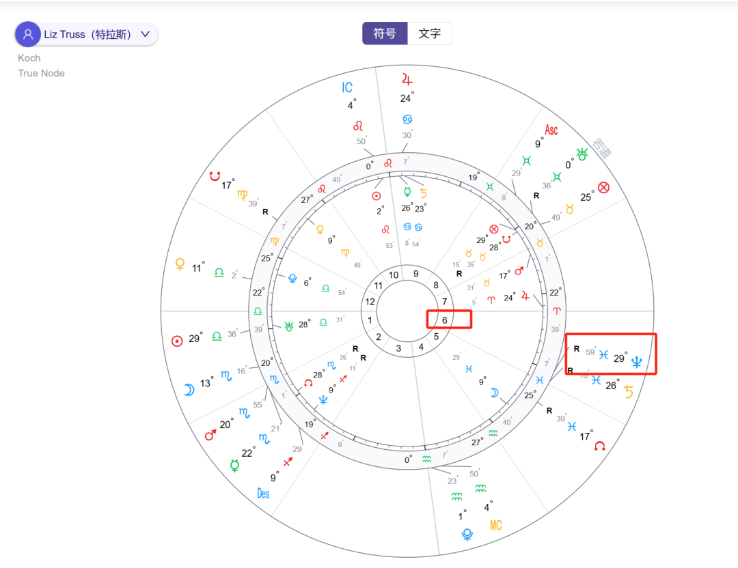Click the Asc label on the chart
Image resolution: width=738 pixels, height=568 pixels.
click(x=551, y=129)
